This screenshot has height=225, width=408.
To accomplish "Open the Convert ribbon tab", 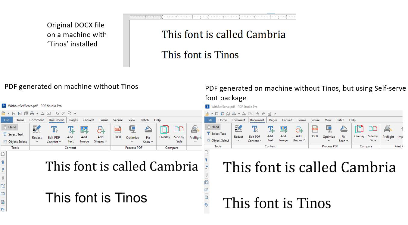I will click(x=88, y=120).
